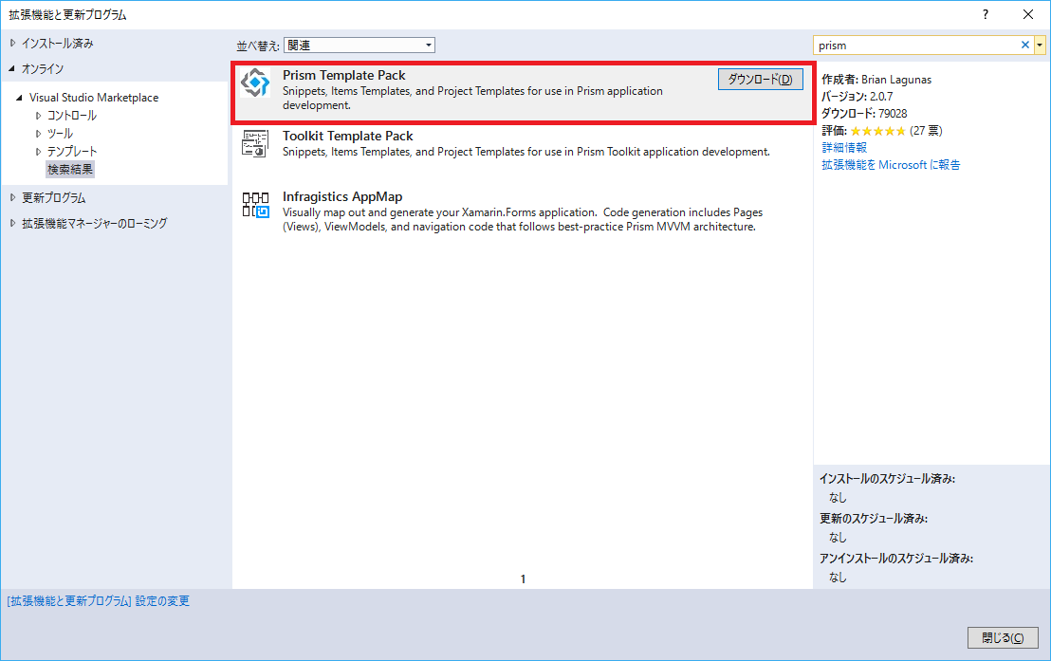Expand the インストール済み section

coord(12,43)
